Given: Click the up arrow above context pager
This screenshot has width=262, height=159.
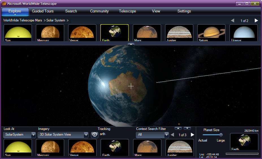Looking at the screenshot, I should 178,128.
